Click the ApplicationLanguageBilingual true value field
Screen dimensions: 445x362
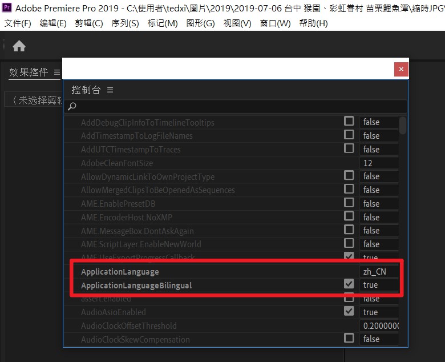[x=379, y=285]
